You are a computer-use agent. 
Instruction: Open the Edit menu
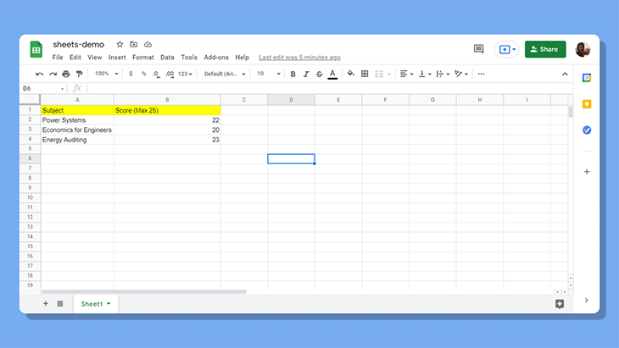click(x=75, y=57)
